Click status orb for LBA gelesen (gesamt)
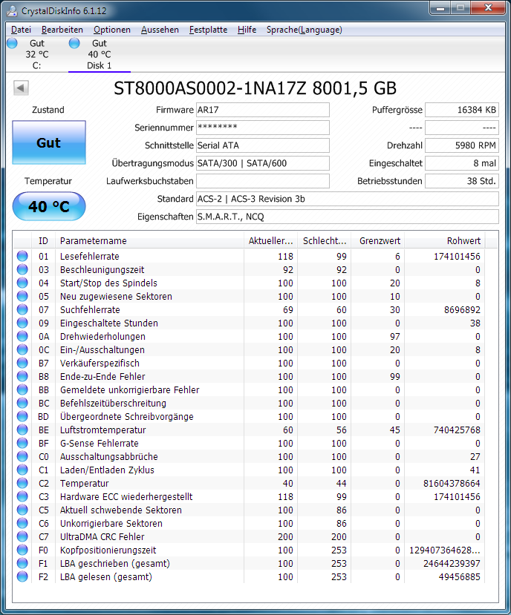 click(22, 576)
